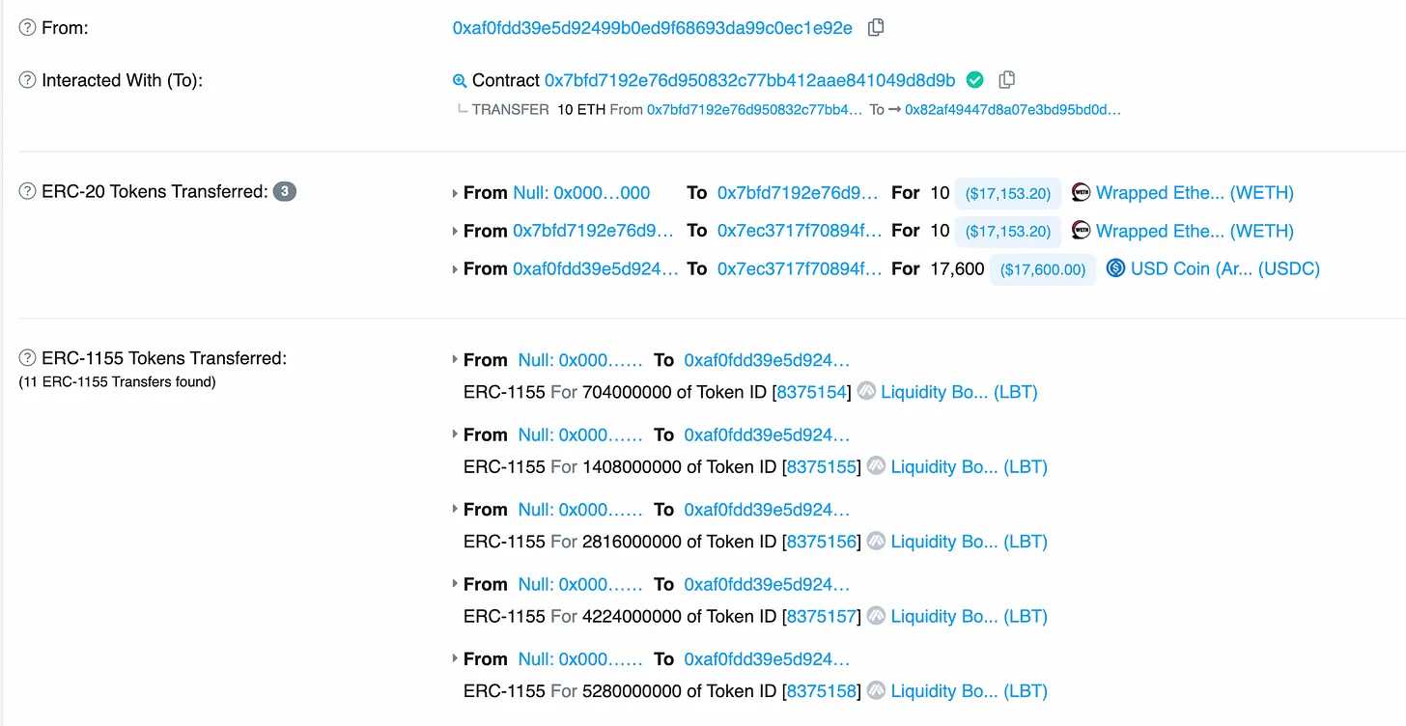The image size is (1406, 726).
Task: Open Token ID 8375156 link
Action: [822, 542]
